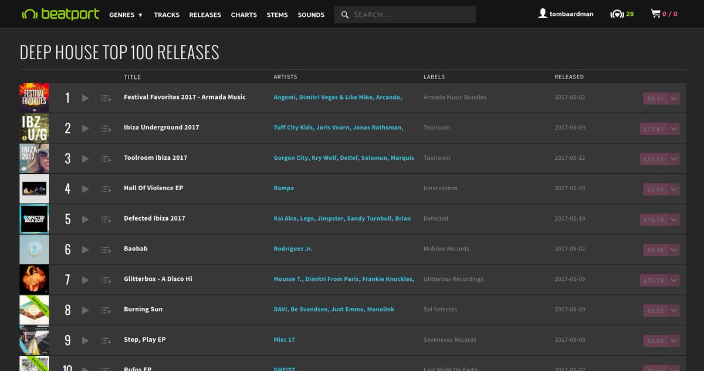Expand price options for Burning Sun

tap(674, 311)
